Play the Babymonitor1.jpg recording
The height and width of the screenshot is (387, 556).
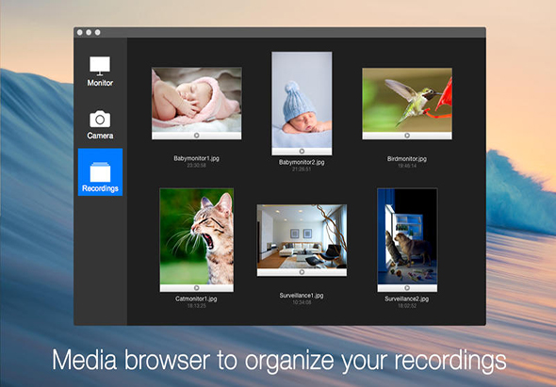click(197, 136)
